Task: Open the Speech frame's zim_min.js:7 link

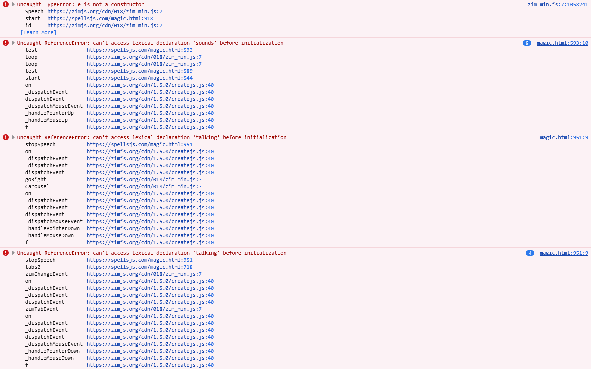Action: coord(104,11)
